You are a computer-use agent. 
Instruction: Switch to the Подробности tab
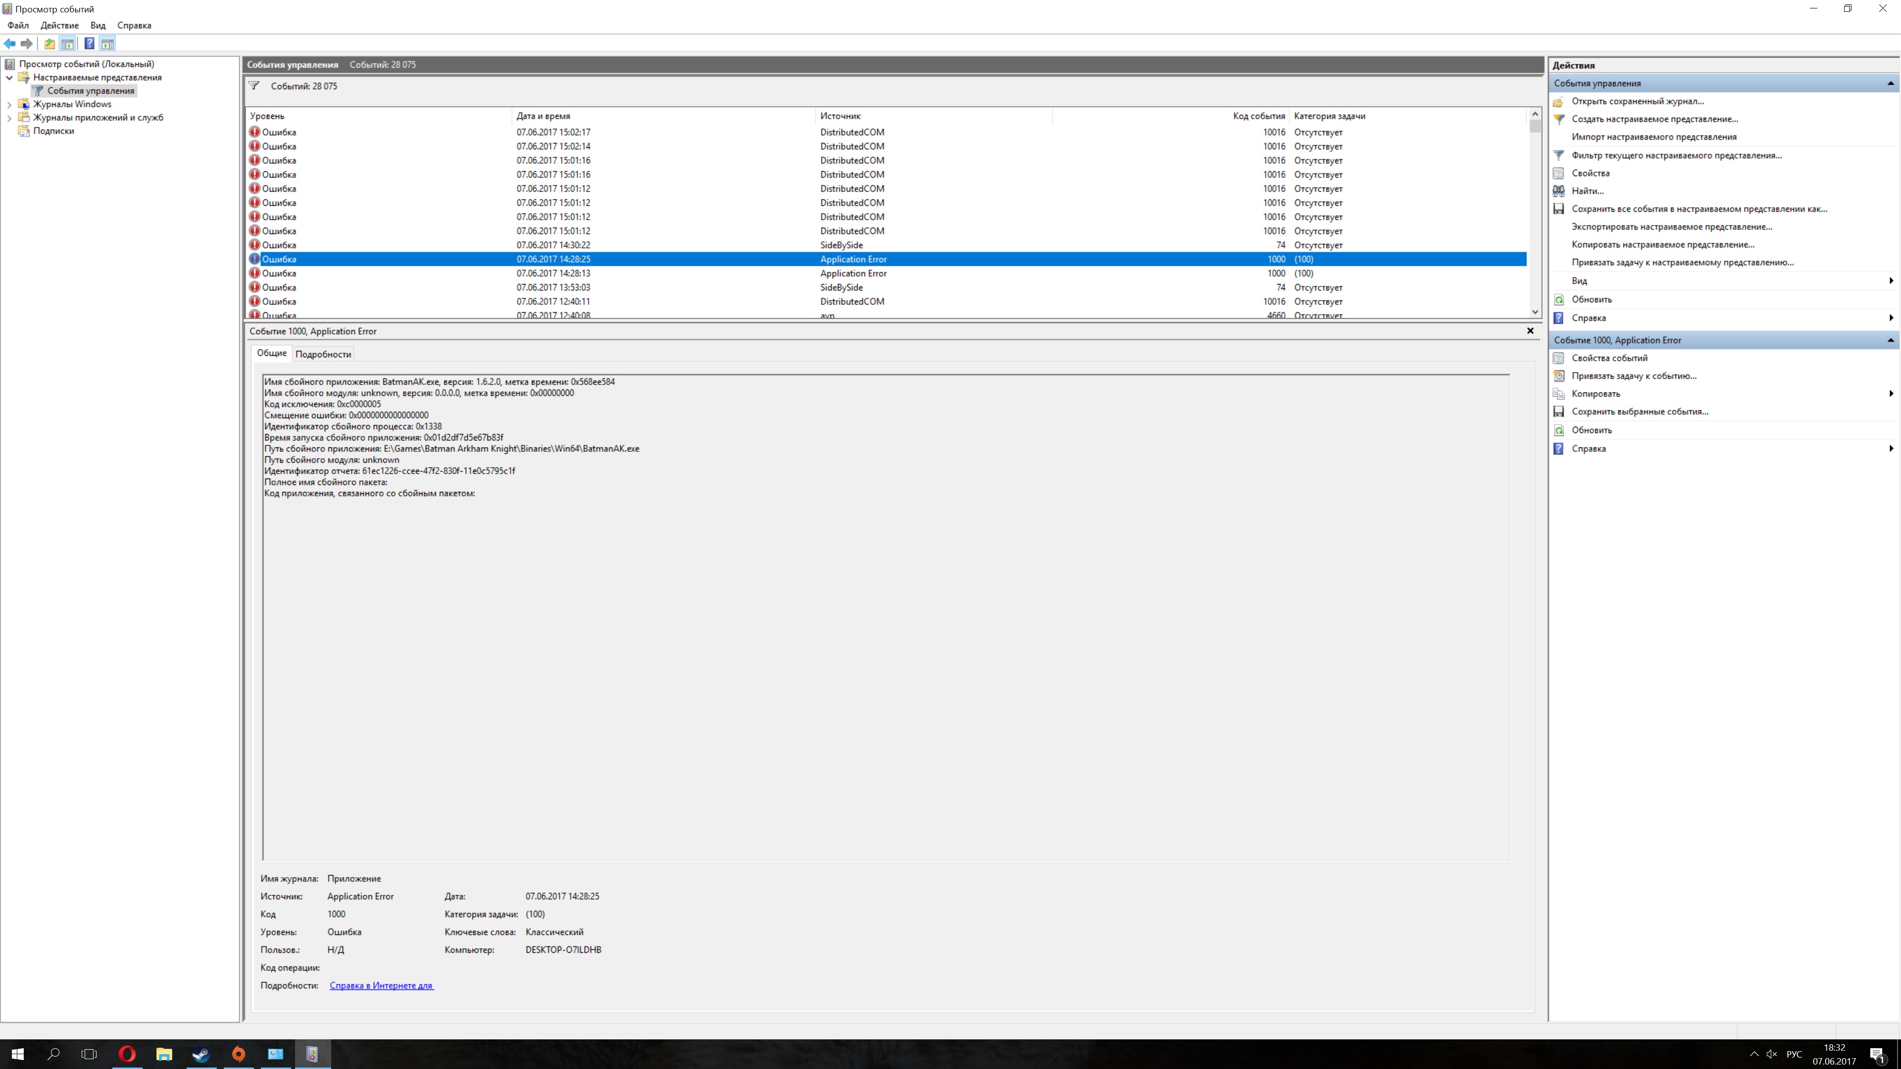tap(322, 354)
